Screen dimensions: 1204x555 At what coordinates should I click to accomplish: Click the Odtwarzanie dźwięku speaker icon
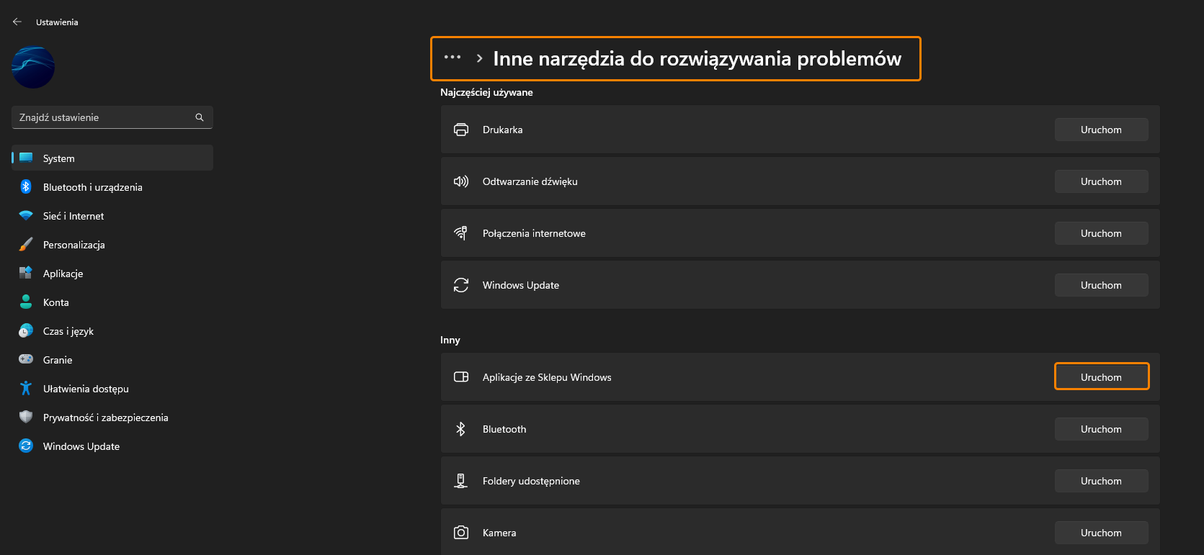[461, 181]
